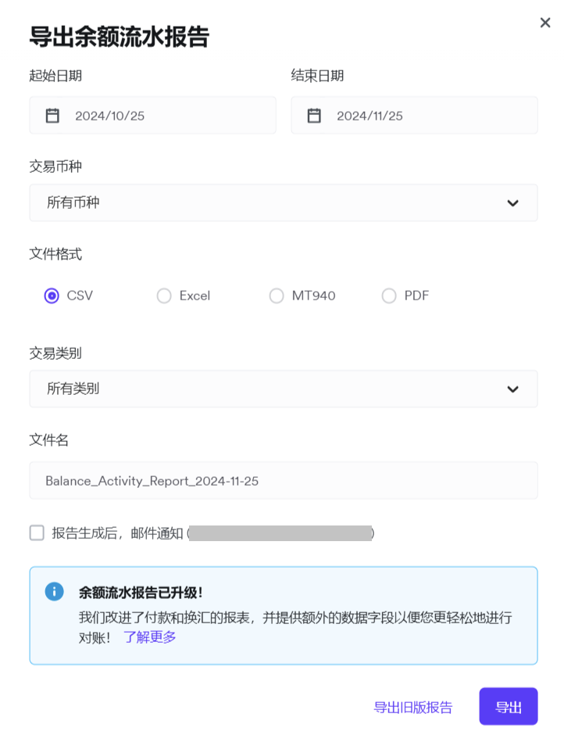Click the blue info icon in notice
The width and height of the screenshot is (564, 746).
(x=54, y=591)
